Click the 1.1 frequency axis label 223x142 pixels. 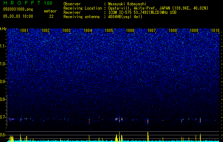[3, 46]
